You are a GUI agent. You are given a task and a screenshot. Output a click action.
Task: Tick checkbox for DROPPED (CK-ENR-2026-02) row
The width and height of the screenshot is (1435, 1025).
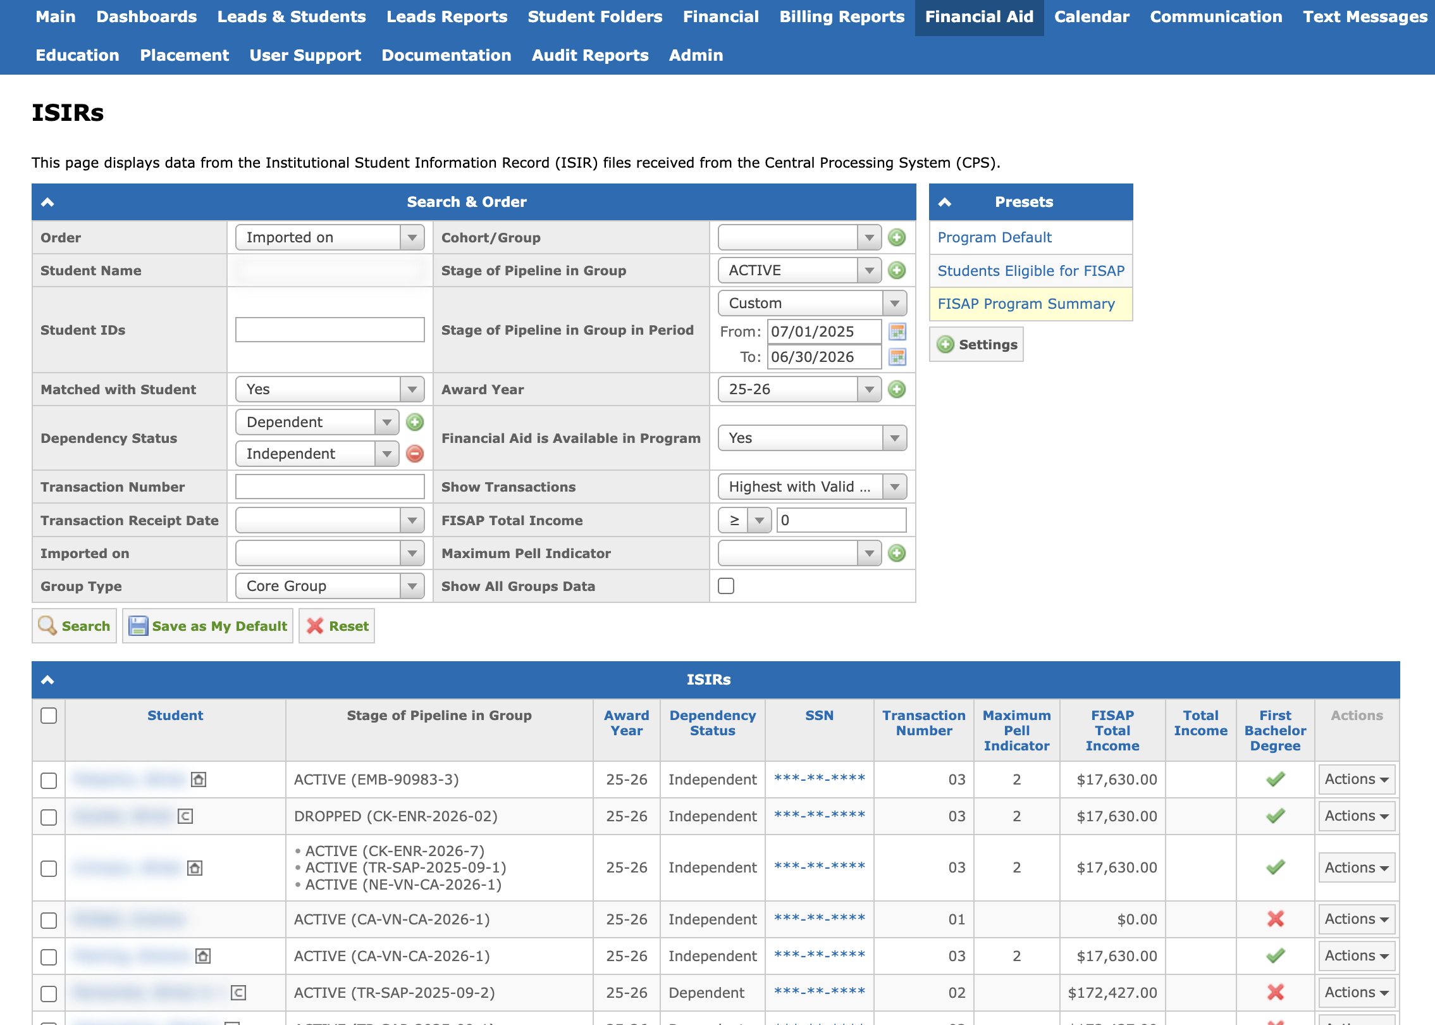point(49,817)
